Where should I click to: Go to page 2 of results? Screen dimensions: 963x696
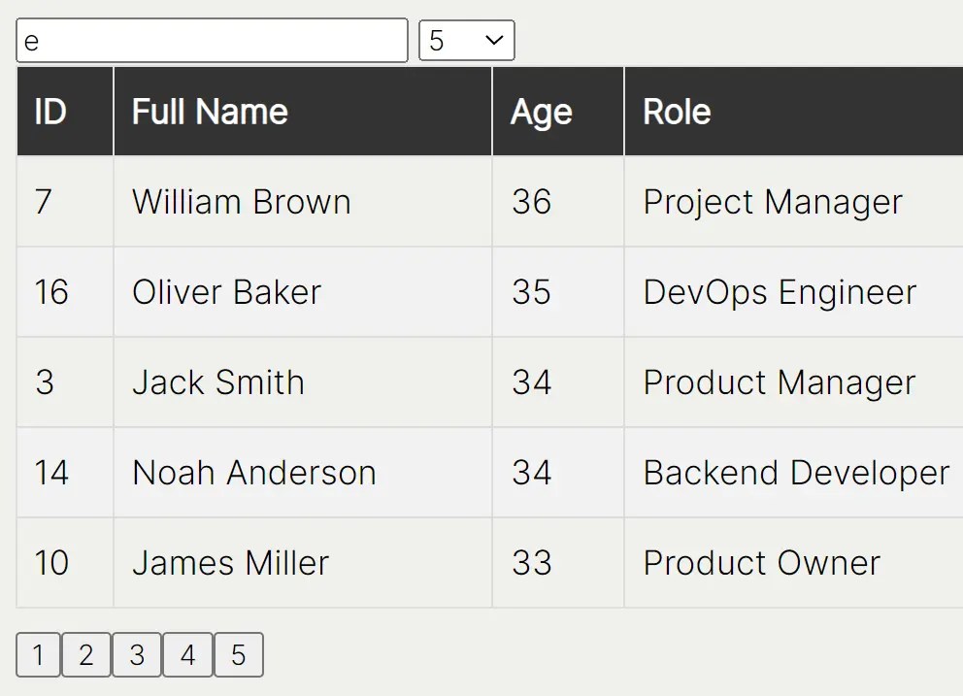pyautogui.click(x=85, y=654)
